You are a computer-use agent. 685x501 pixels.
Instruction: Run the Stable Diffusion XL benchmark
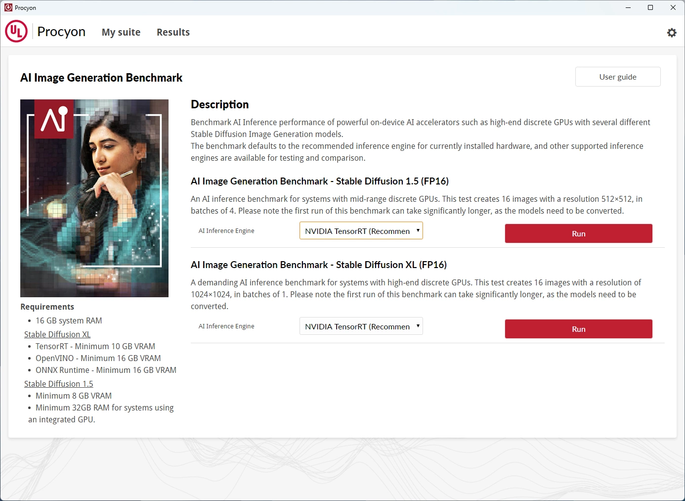tap(578, 329)
